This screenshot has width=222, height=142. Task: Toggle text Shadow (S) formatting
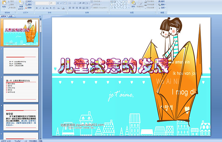(x=50, y=8)
